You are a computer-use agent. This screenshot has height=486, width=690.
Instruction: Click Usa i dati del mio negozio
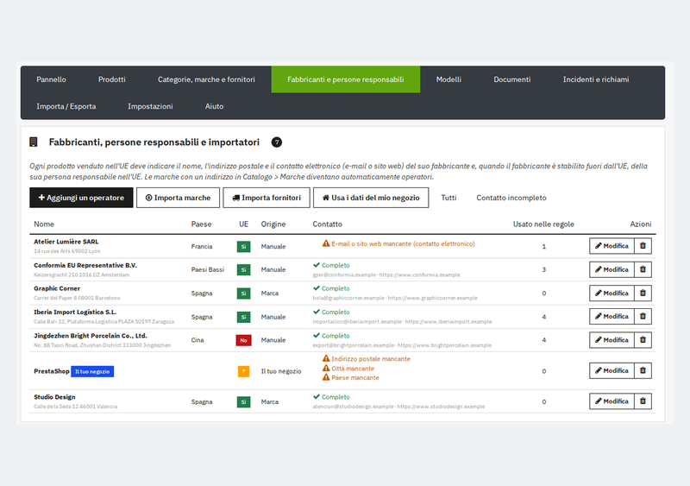371,198
